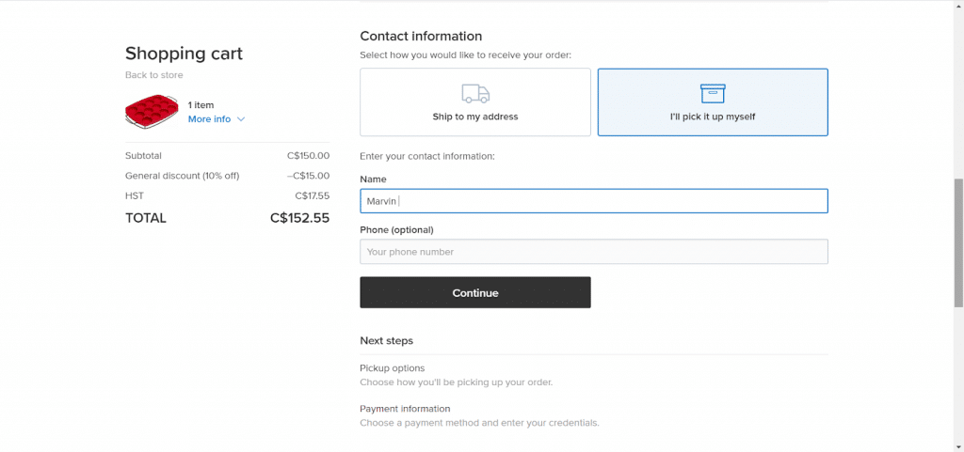Go back to store link
This screenshot has height=452, width=964.
click(x=153, y=75)
